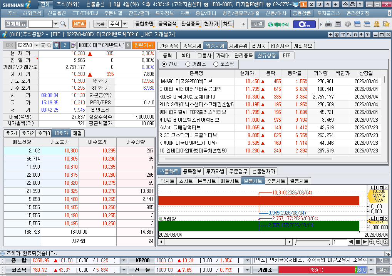Click the 종합화면 toolbar button
392x276 pixels.
[x=144, y=24]
